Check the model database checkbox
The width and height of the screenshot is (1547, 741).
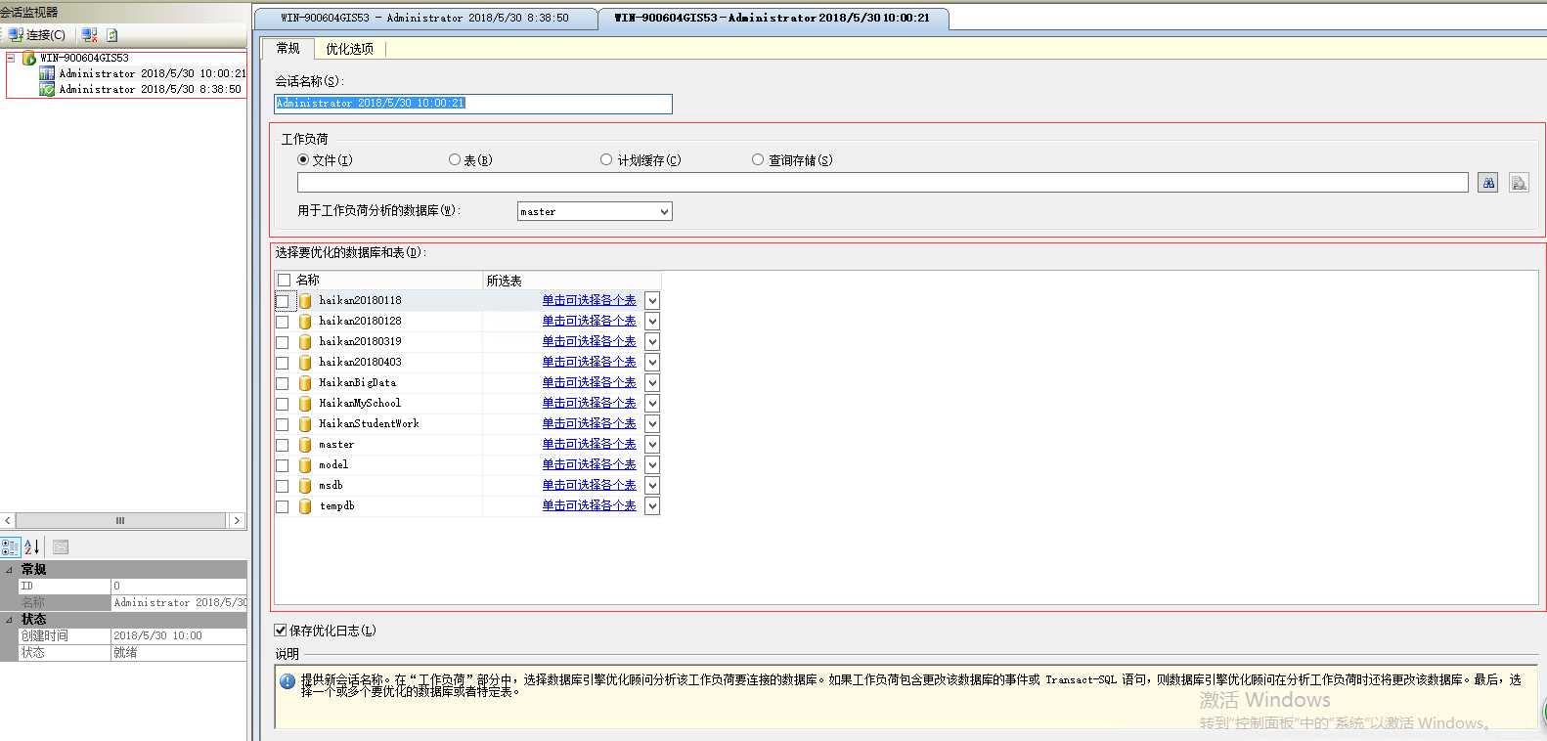[x=283, y=465]
